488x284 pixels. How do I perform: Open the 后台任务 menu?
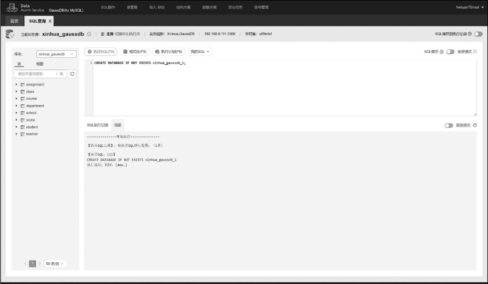pos(235,7)
